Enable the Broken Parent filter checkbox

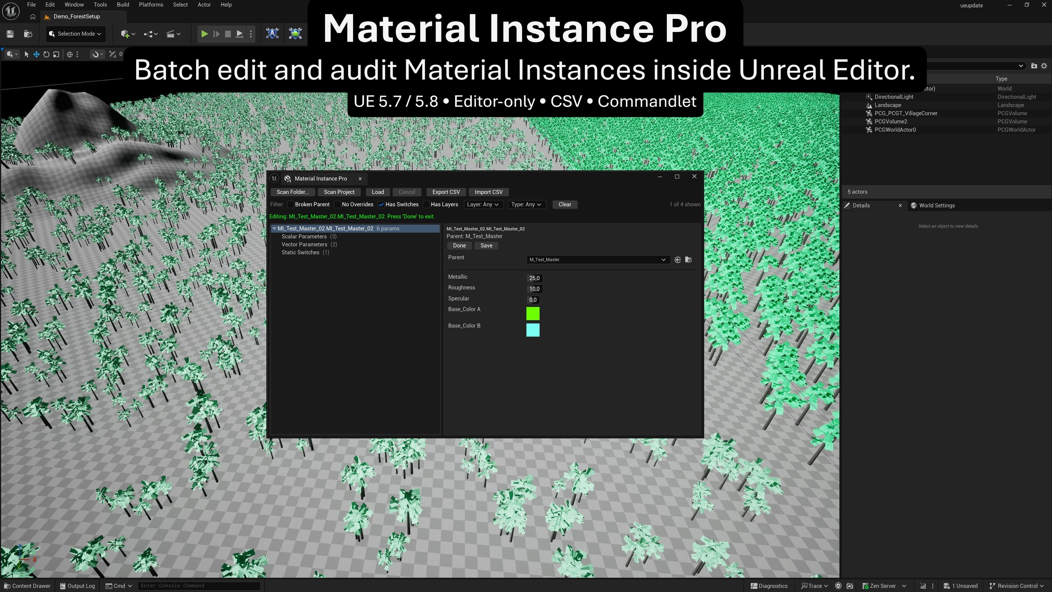pos(290,204)
